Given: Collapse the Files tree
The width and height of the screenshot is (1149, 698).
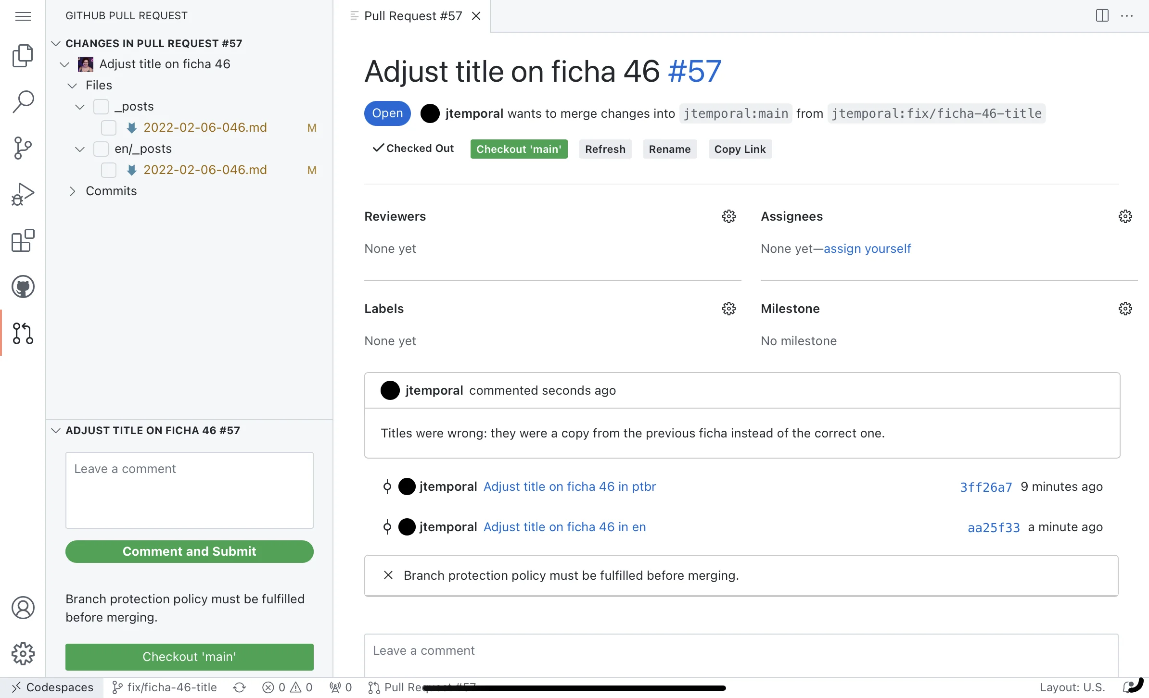Looking at the screenshot, I should coord(72,85).
